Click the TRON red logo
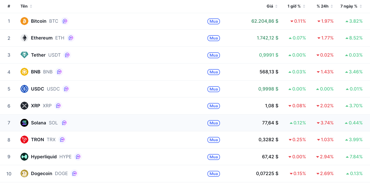 tap(24, 140)
